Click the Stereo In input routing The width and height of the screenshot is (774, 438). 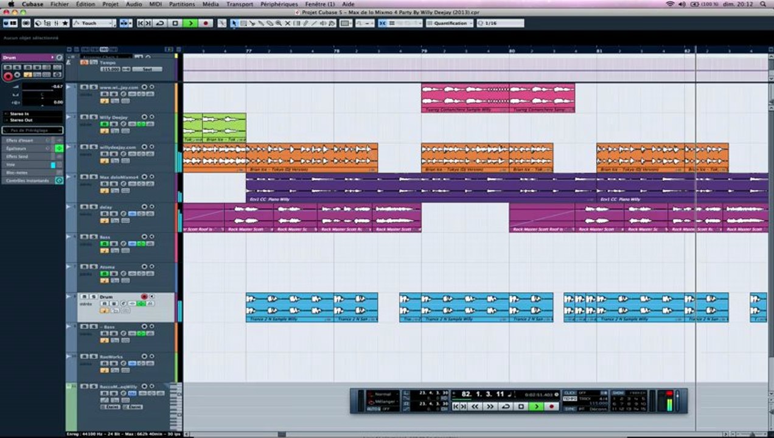click(32, 114)
